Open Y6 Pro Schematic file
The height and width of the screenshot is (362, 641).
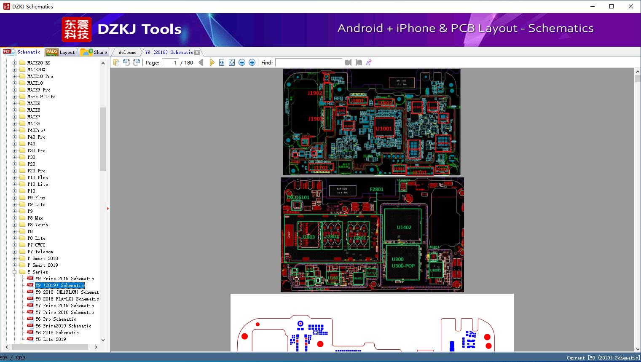[56, 319]
